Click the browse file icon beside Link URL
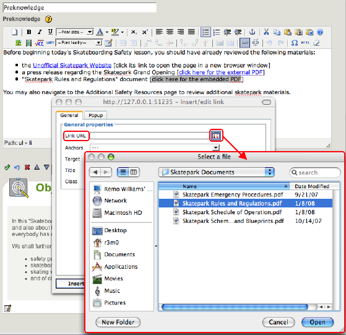The image size is (346, 335). coord(216,136)
